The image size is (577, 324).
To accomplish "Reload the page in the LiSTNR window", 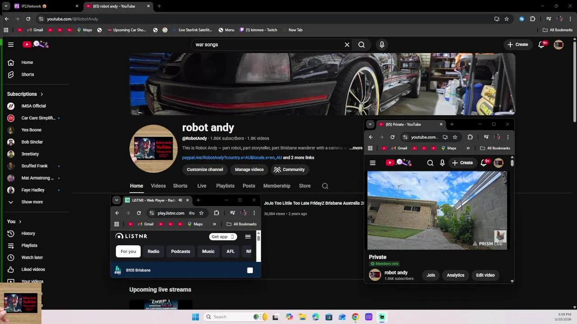I will [x=139, y=213].
